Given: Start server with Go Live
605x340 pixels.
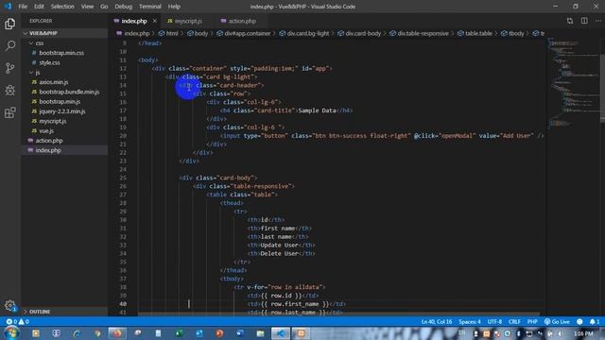Looking at the screenshot, I should click(557, 321).
